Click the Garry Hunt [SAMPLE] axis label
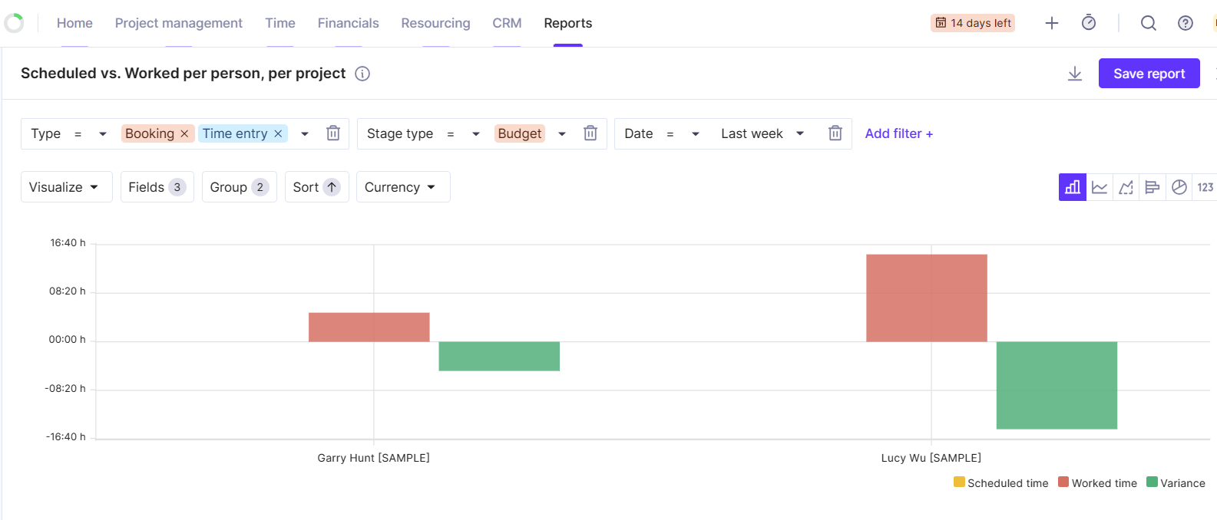 tap(373, 458)
